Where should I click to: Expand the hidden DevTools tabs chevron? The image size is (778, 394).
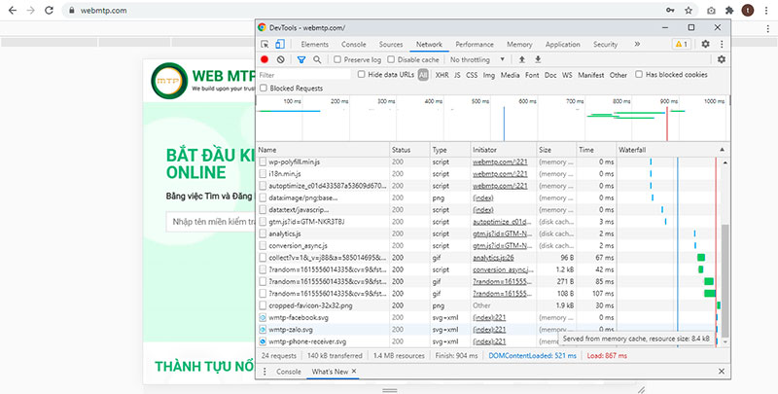click(x=637, y=45)
